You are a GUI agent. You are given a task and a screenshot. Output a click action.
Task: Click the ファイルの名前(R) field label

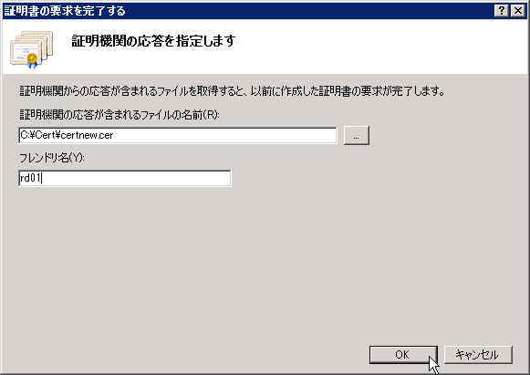click(x=120, y=115)
